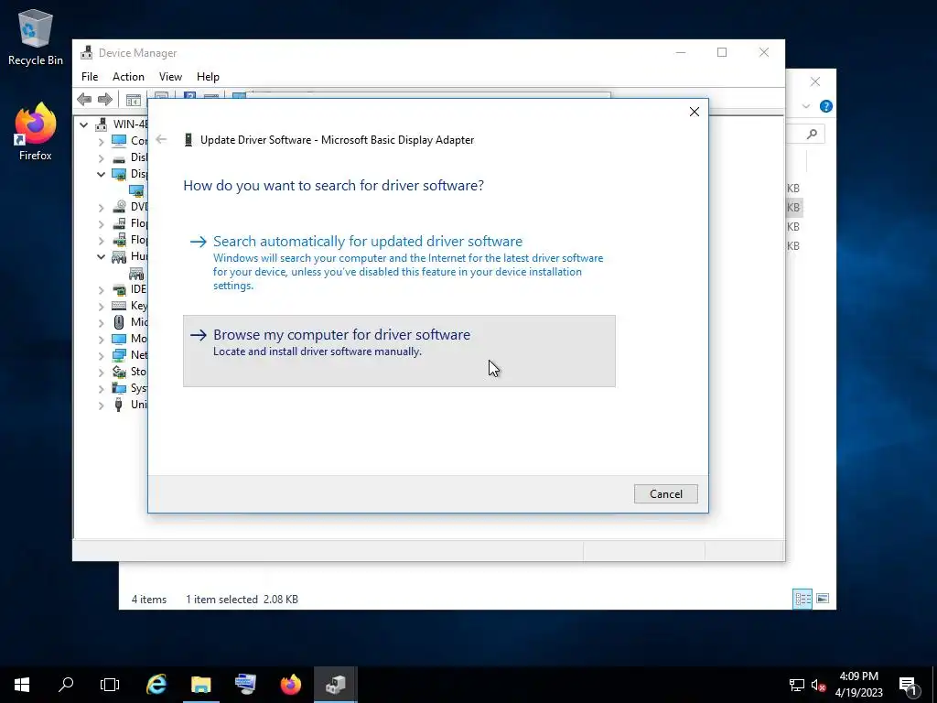Open Server Manager from taskbar
The height and width of the screenshot is (703, 937).
click(245, 685)
